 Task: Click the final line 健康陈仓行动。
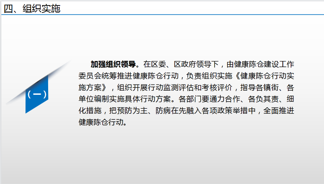pos(103,123)
